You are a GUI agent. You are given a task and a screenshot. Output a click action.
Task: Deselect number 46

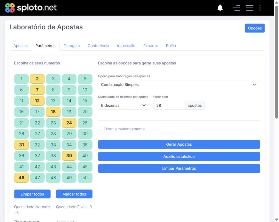[21, 178]
